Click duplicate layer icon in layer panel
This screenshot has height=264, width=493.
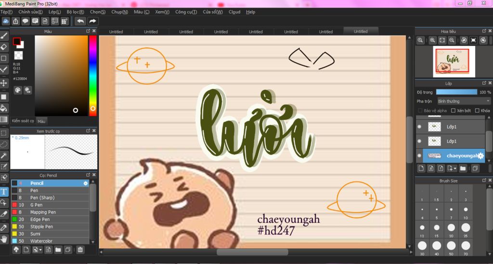(475, 168)
